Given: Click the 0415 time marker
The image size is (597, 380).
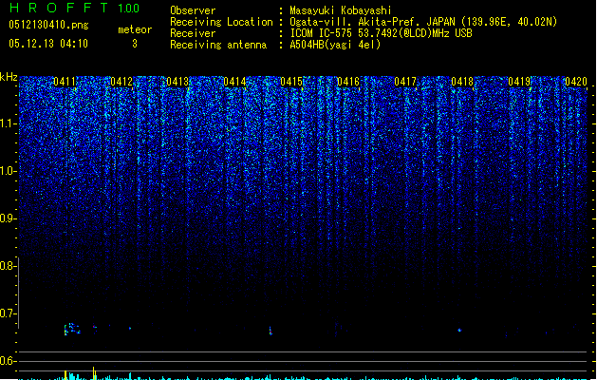Looking at the screenshot, I should coord(291,82).
